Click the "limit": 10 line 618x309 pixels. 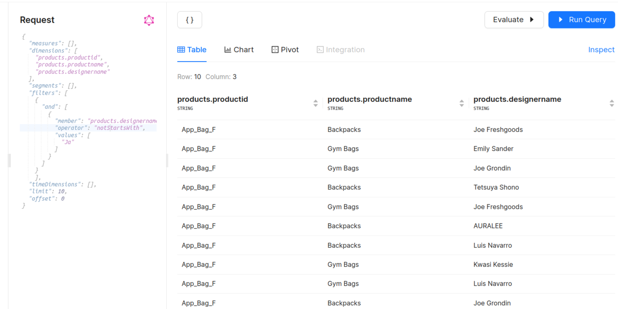[48, 191]
